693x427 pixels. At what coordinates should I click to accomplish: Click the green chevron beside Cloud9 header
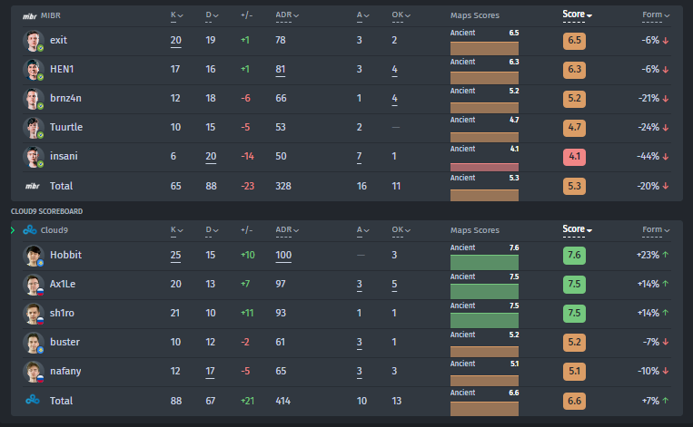13,230
